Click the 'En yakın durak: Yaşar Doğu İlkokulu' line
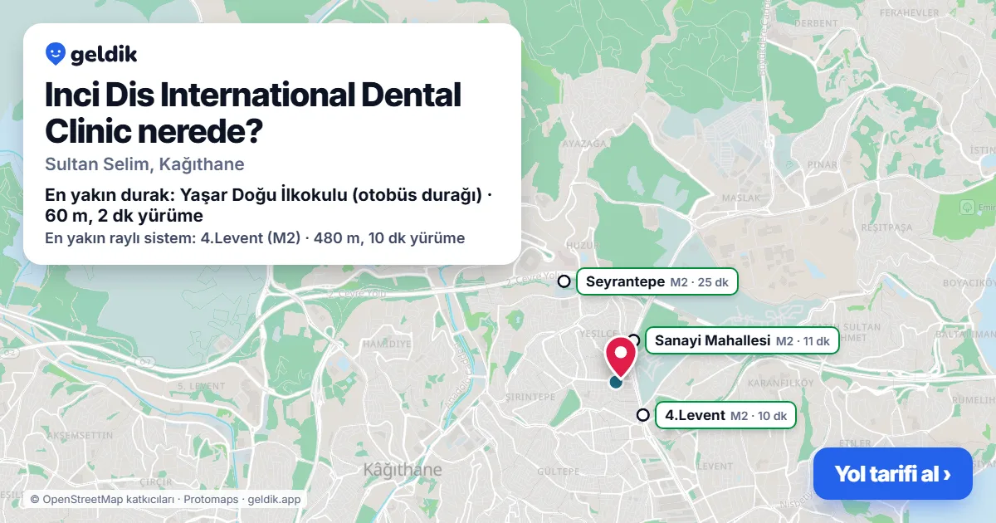Image resolution: width=996 pixels, height=523 pixels. coord(269,206)
